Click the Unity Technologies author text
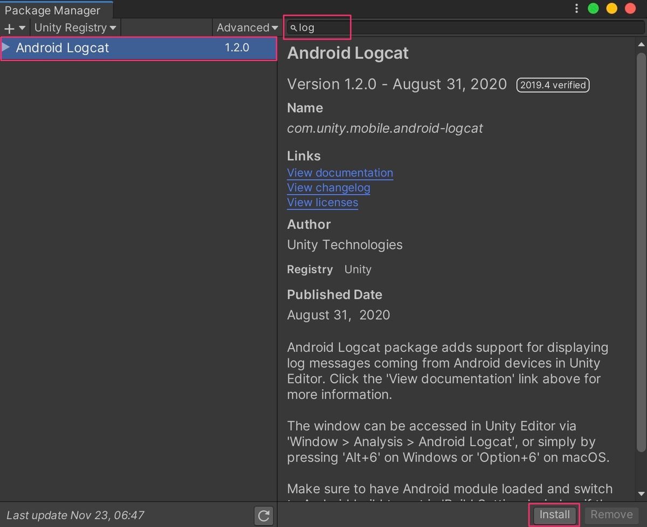 click(x=345, y=245)
